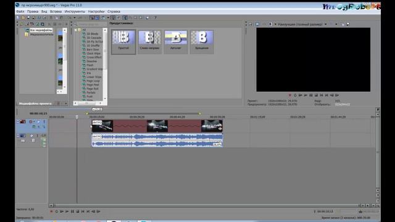Open the Инструменты menu
The image size is (395, 222).
75,12
